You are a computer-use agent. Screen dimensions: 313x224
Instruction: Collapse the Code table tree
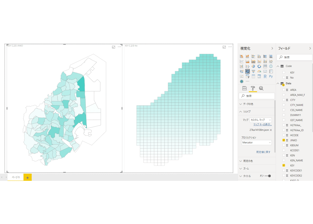pos(278,66)
